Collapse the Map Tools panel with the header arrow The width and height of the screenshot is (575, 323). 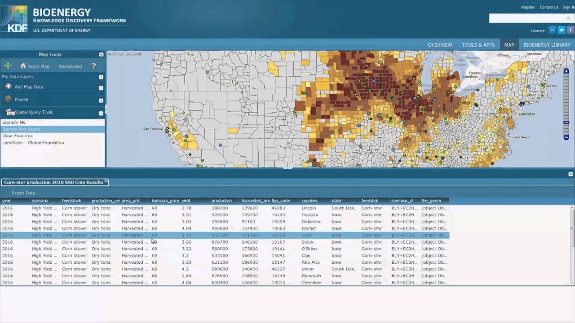click(x=101, y=54)
